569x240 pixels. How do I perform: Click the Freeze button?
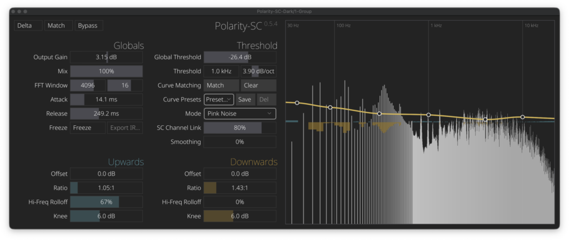pyautogui.click(x=87, y=128)
